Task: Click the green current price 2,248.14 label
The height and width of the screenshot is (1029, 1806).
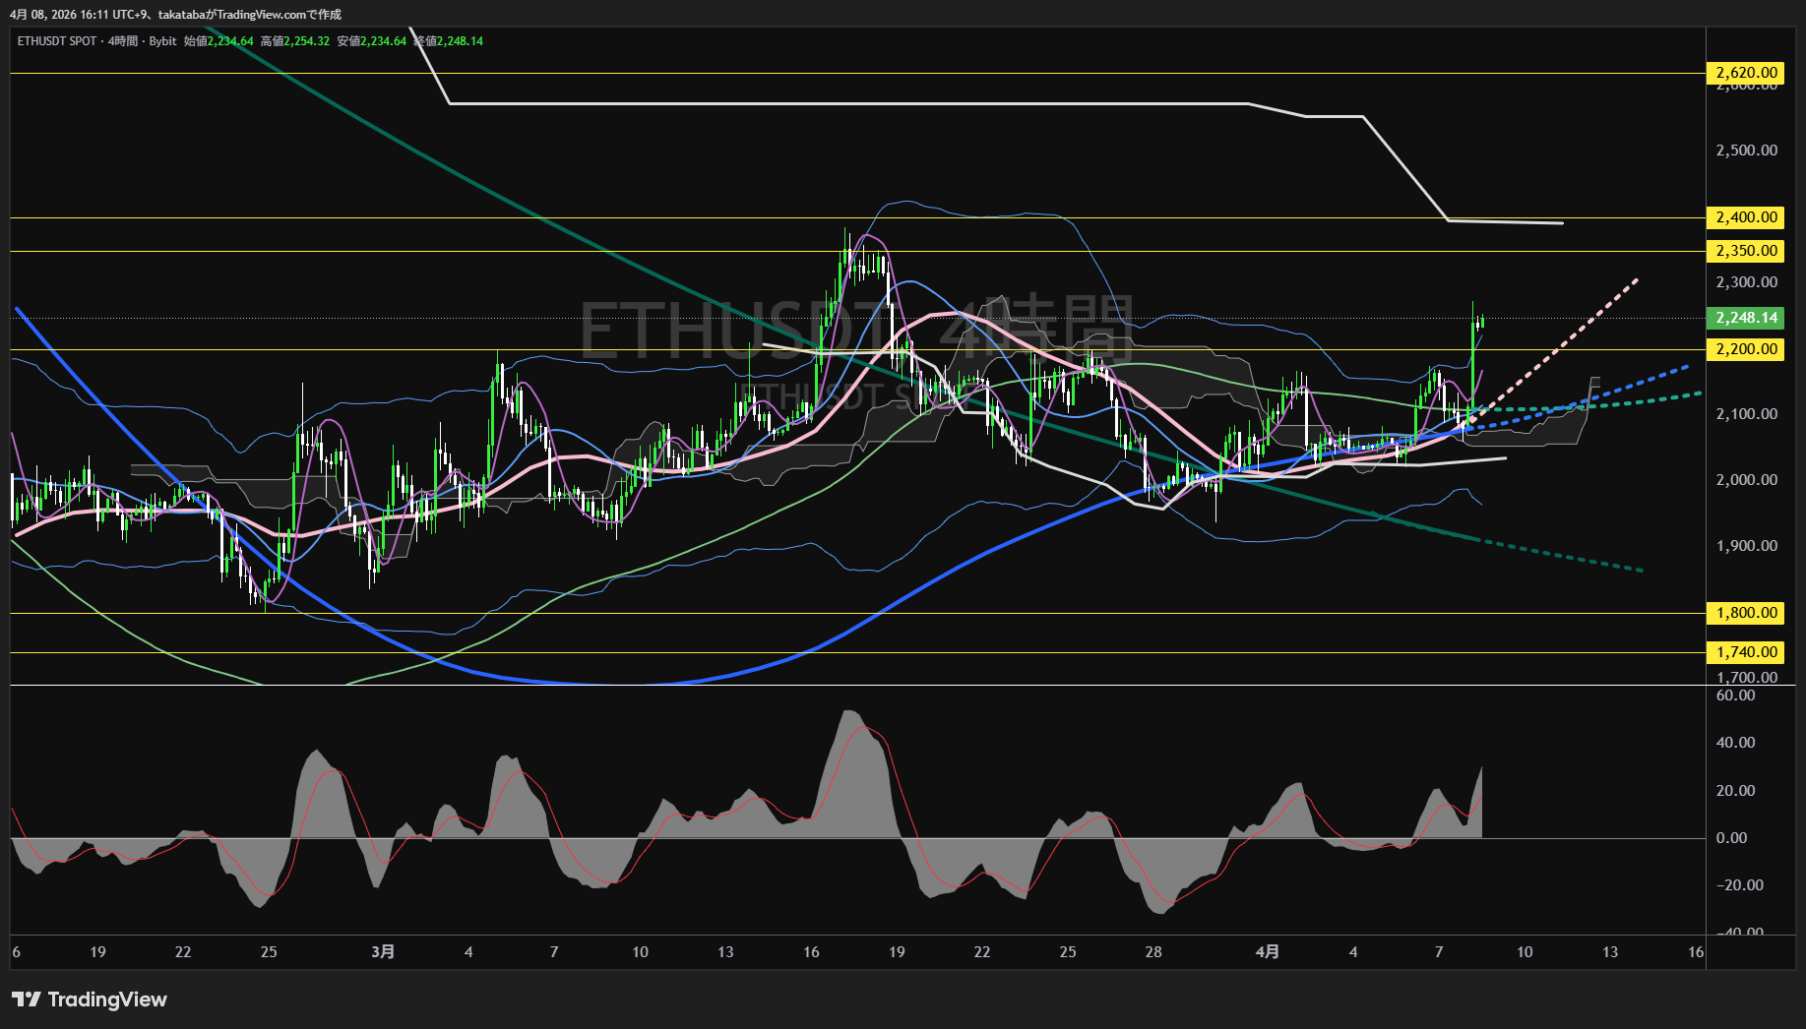Action: point(1746,318)
